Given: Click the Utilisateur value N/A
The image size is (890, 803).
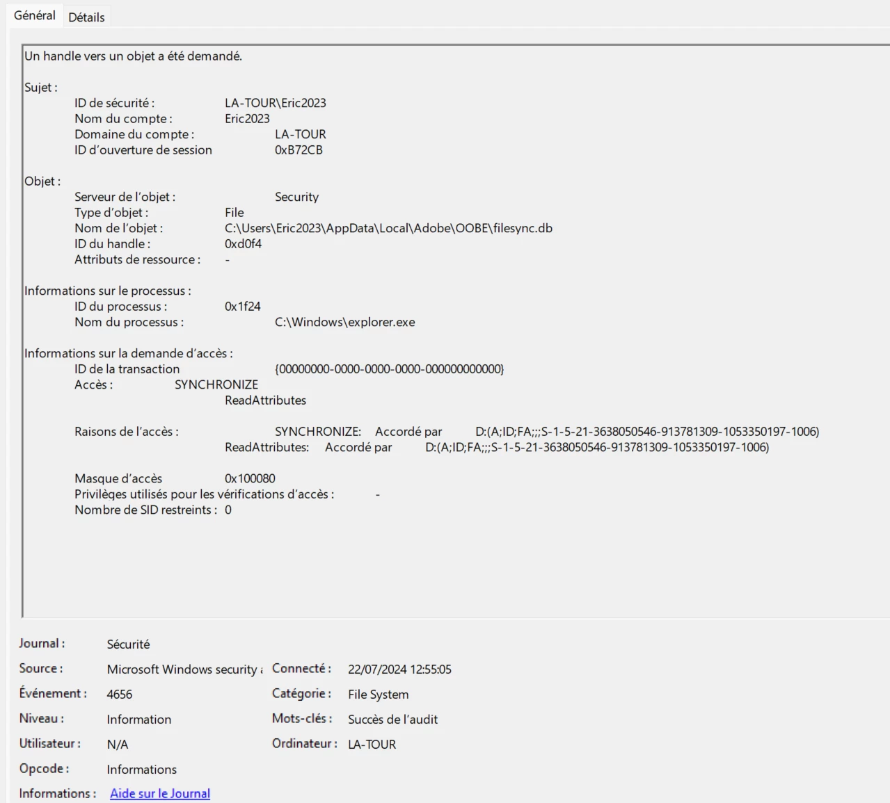Looking at the screenshot, I should 117,744.
